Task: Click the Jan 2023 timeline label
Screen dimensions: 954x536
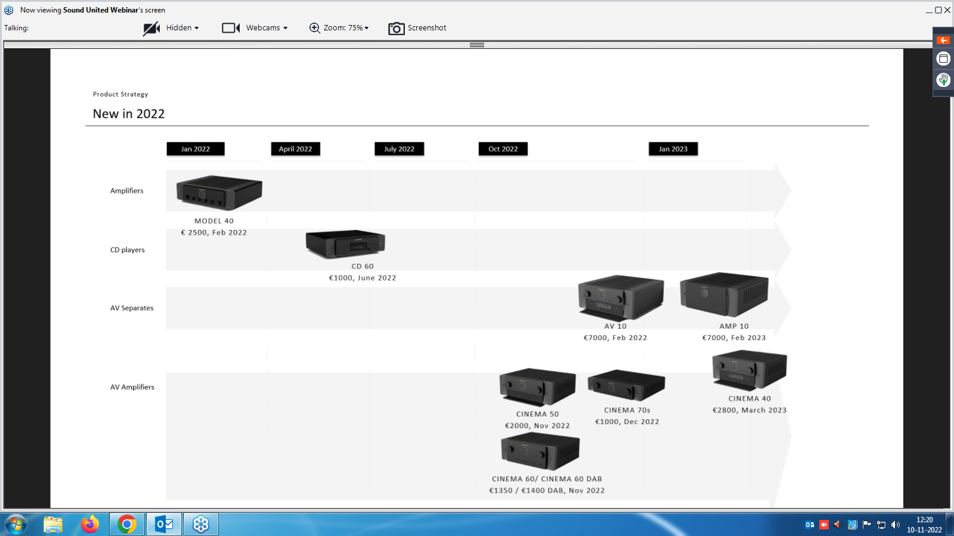Action: coord(673,149)
